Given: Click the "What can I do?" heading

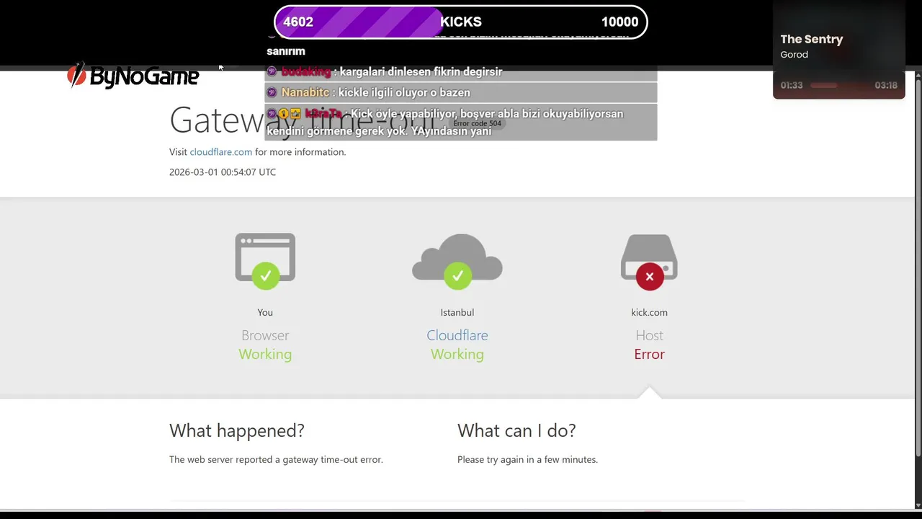Looking at the screenshot, I should coord(516,431).
